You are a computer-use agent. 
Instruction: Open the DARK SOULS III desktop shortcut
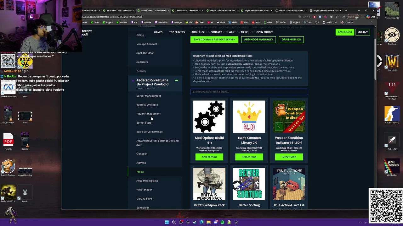click(8, 194)
